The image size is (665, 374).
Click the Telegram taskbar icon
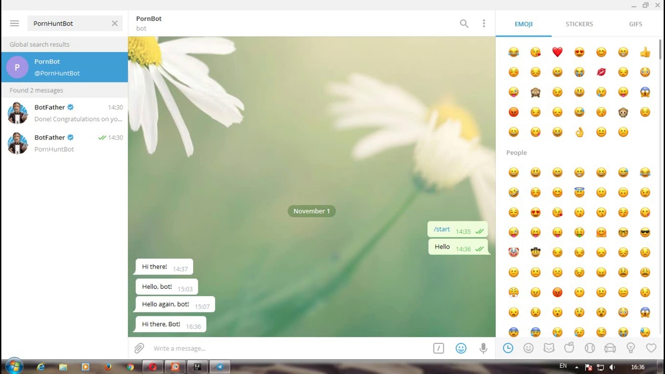tap(220, 367)
